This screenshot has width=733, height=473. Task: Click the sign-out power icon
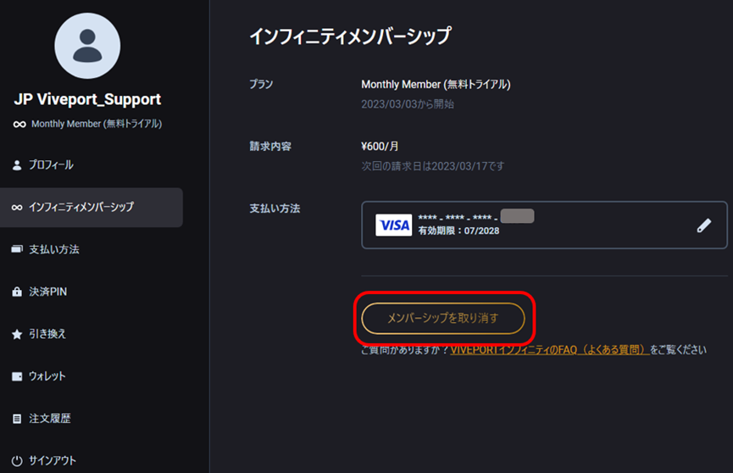coord(17,460)
